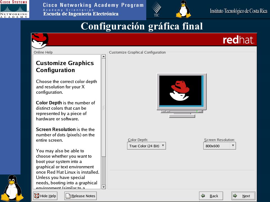The height and width of the screenshot is (202, 270).
Task: Click the Red Hat shadowman logo in banner
Action: [x=40, y=41]
